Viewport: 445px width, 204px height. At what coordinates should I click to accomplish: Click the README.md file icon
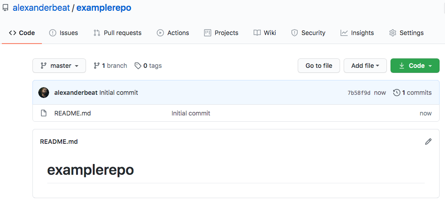click(43, 114)
